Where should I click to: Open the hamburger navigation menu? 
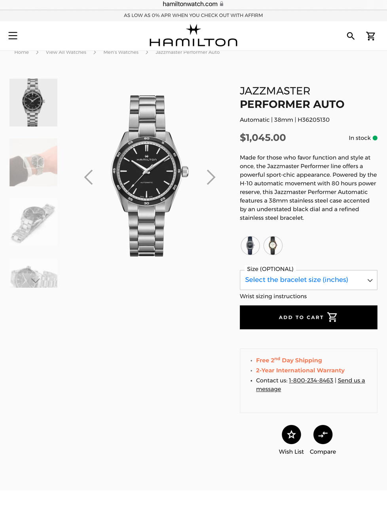click(x=13, y=36)
